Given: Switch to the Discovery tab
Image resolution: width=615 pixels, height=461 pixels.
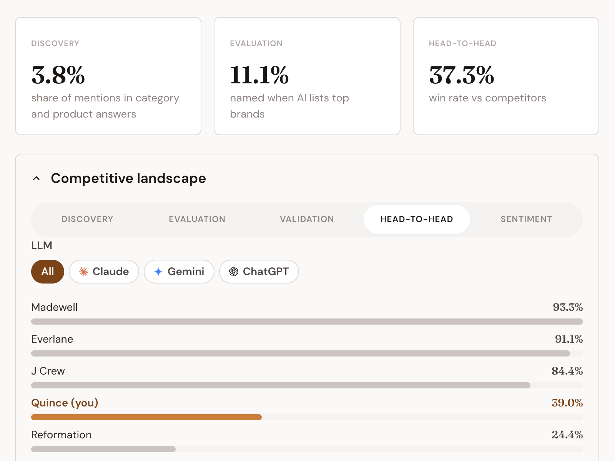Looking at the screenshot, I should point(87,219).
